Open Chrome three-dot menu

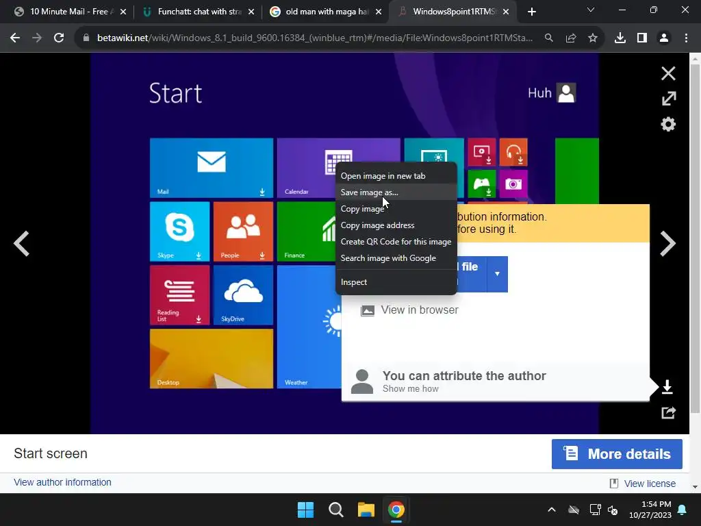(x=686, y=38)
